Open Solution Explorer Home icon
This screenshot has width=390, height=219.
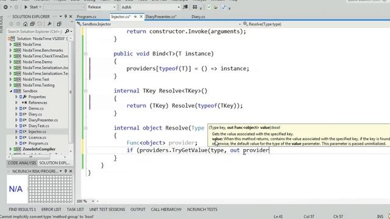[x=26, y=24]
